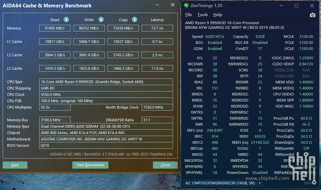This screenshot has height=190, width=321.
Task: Take a screenshot with the camera icon
Action: pos(312,15)
